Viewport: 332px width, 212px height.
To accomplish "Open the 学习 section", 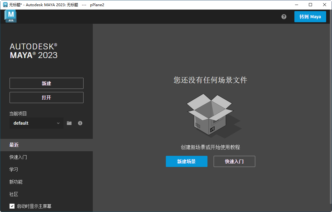I will [14, 169].
